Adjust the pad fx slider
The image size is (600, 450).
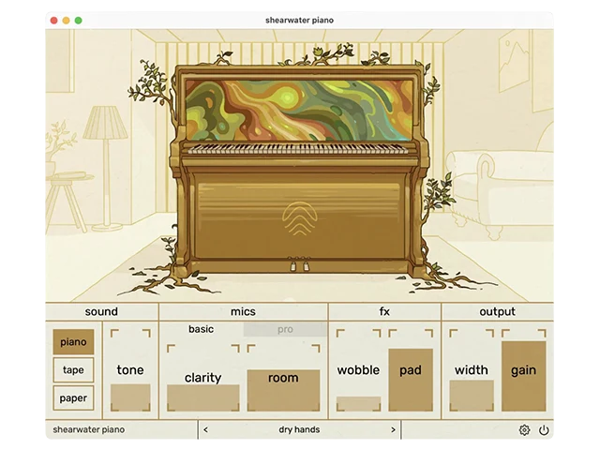tap(411, 370)
